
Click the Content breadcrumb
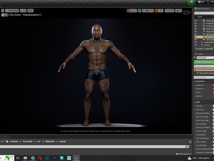click(14, 141)
